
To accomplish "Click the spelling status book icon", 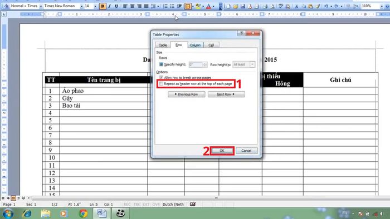I will pyautogui.click(x=193, y=204).
